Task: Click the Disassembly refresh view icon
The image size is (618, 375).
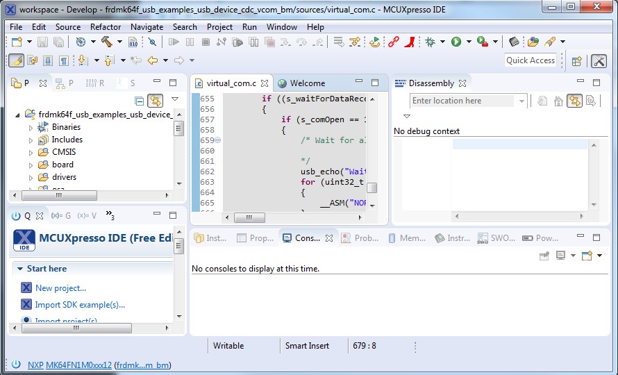Action: [542, 101]
